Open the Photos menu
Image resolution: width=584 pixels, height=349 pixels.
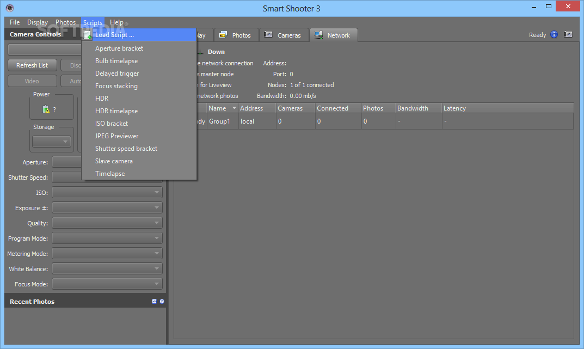point(65,22)
